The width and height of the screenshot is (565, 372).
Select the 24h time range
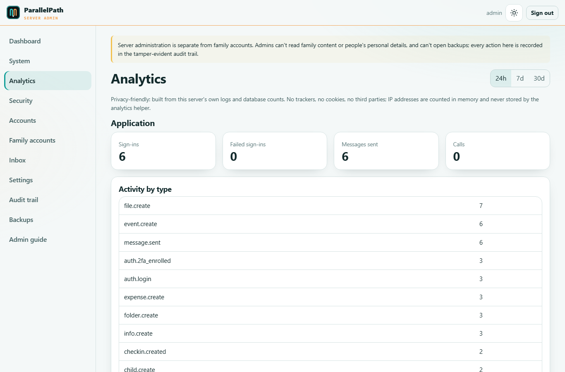[x=501, y=78]
